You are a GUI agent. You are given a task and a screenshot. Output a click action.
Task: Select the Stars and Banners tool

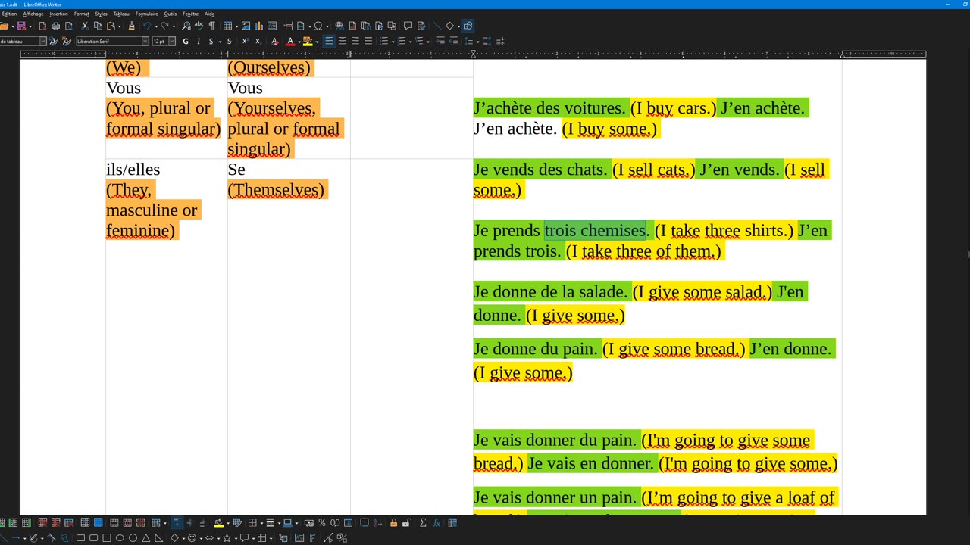(227, 538)
